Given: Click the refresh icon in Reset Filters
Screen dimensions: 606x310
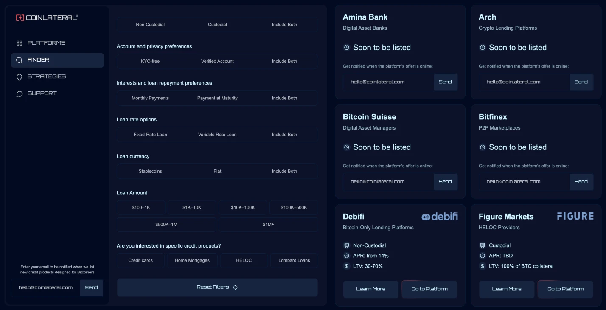Looking at the screenshot, I should click(x=235, y=287).
